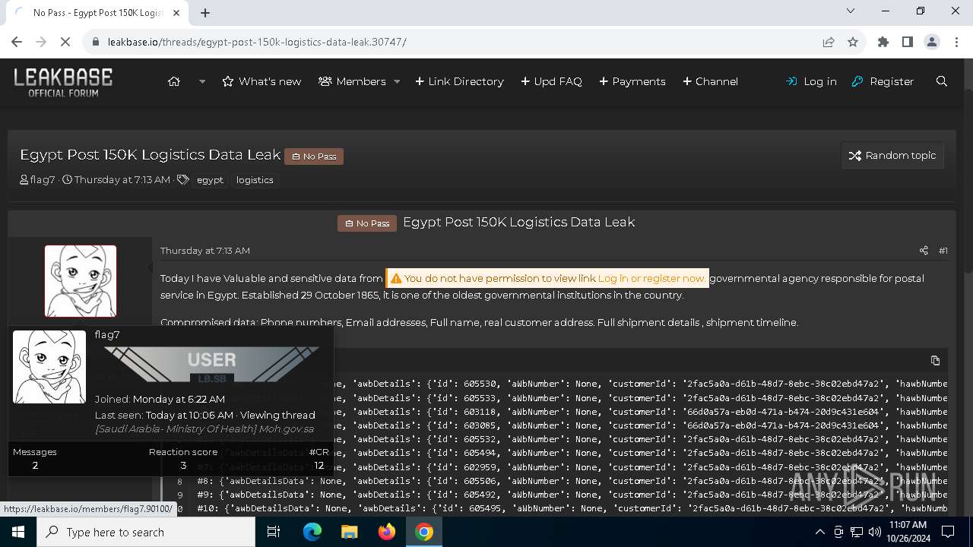
Task: Open What's new page
Action: pos(261,81)
